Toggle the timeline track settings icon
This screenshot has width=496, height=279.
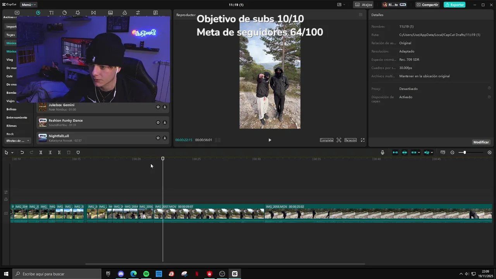point(6,192)
